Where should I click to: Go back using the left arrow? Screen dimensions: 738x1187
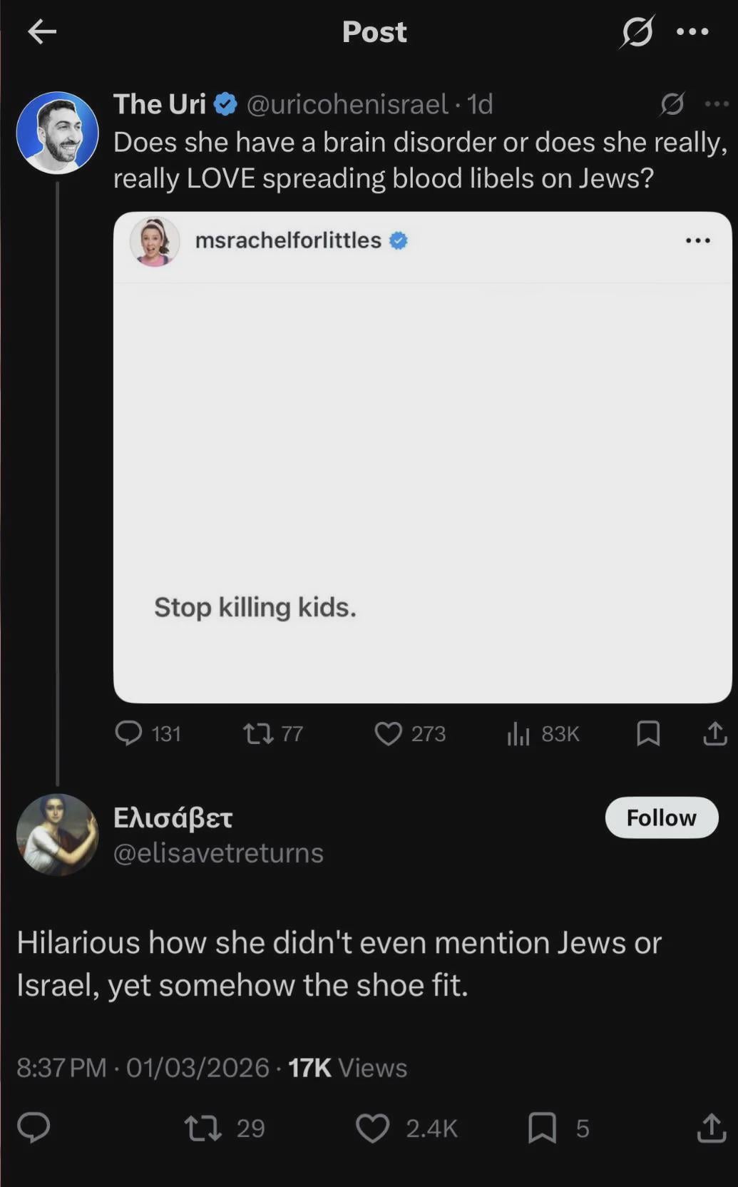coord(42,31)
